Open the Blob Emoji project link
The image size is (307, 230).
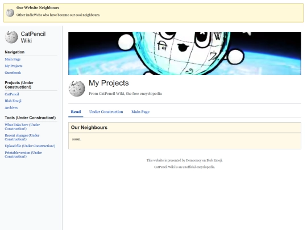(x=13, y=101)
